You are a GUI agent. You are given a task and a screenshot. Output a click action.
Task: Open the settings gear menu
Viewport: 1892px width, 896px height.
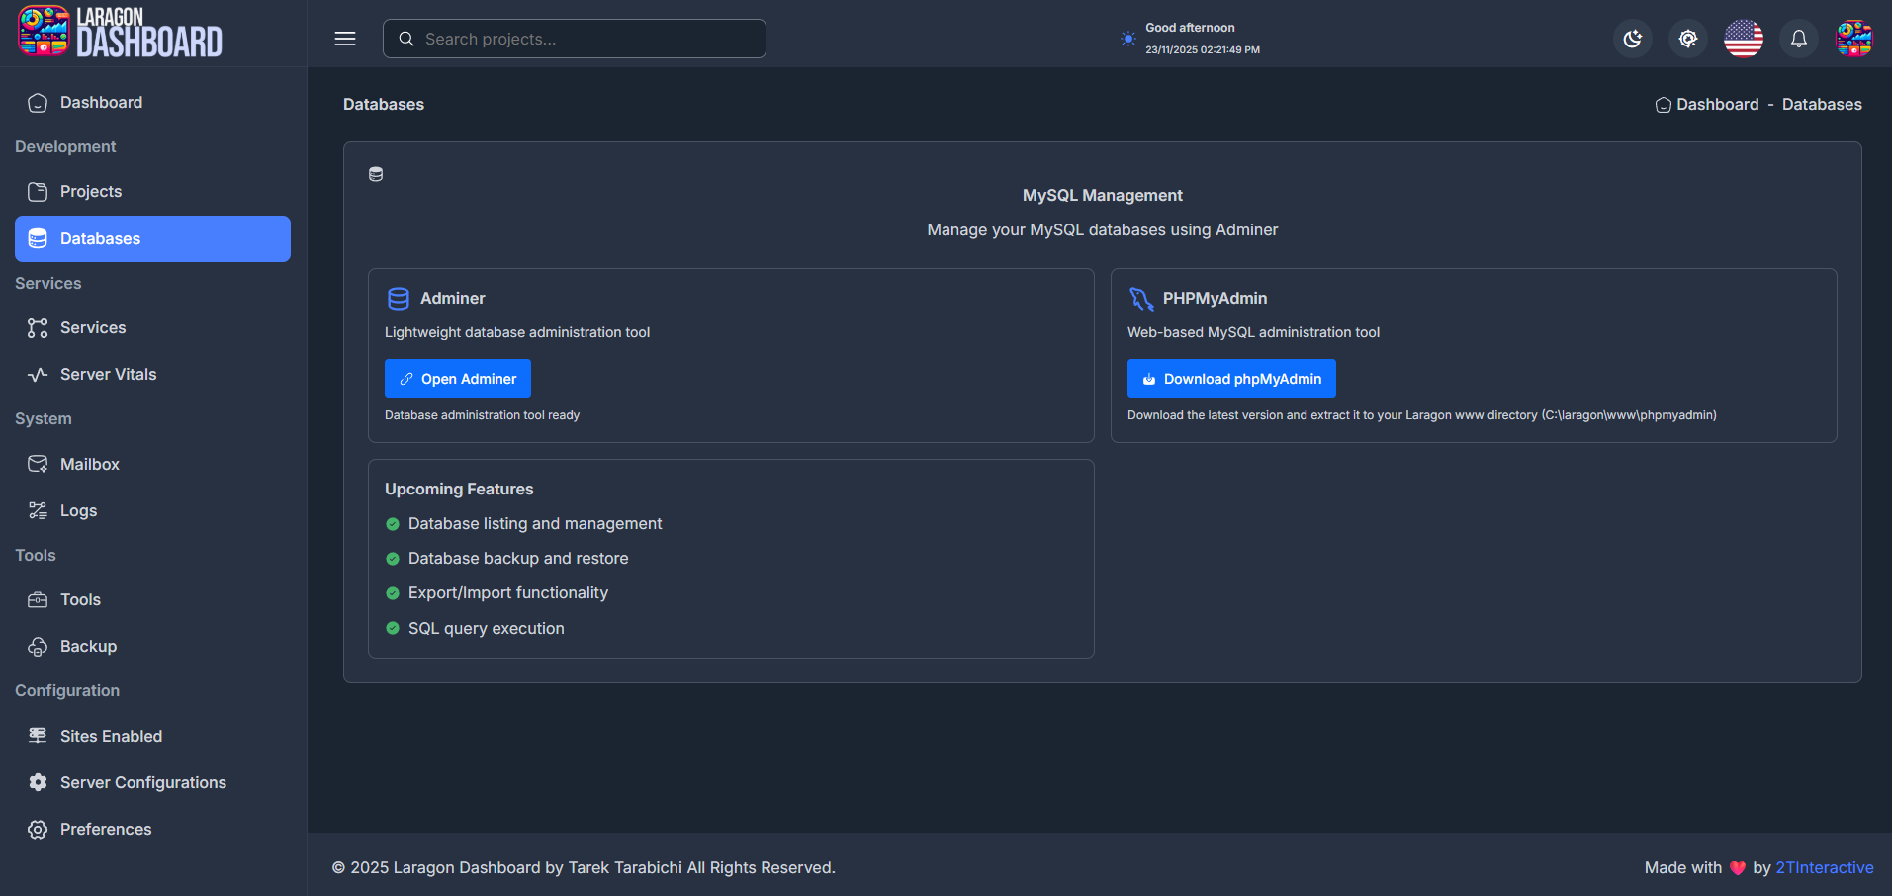(x=1687, y=39)
